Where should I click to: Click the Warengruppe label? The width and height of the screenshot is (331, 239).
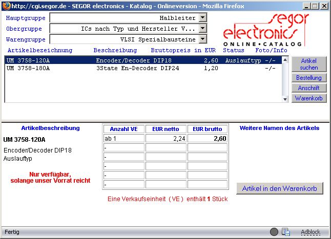point(26,39)
